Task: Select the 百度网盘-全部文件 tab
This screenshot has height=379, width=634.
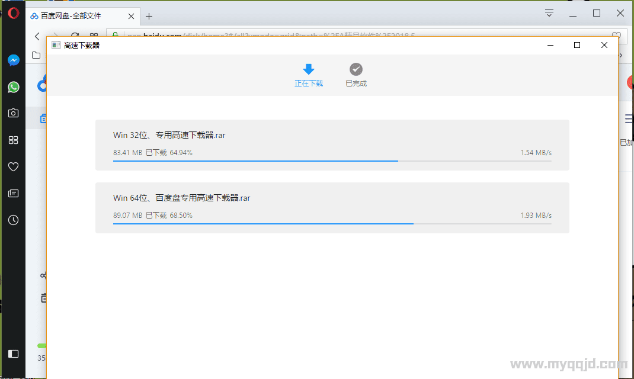Action: click(x=83, y=16)
